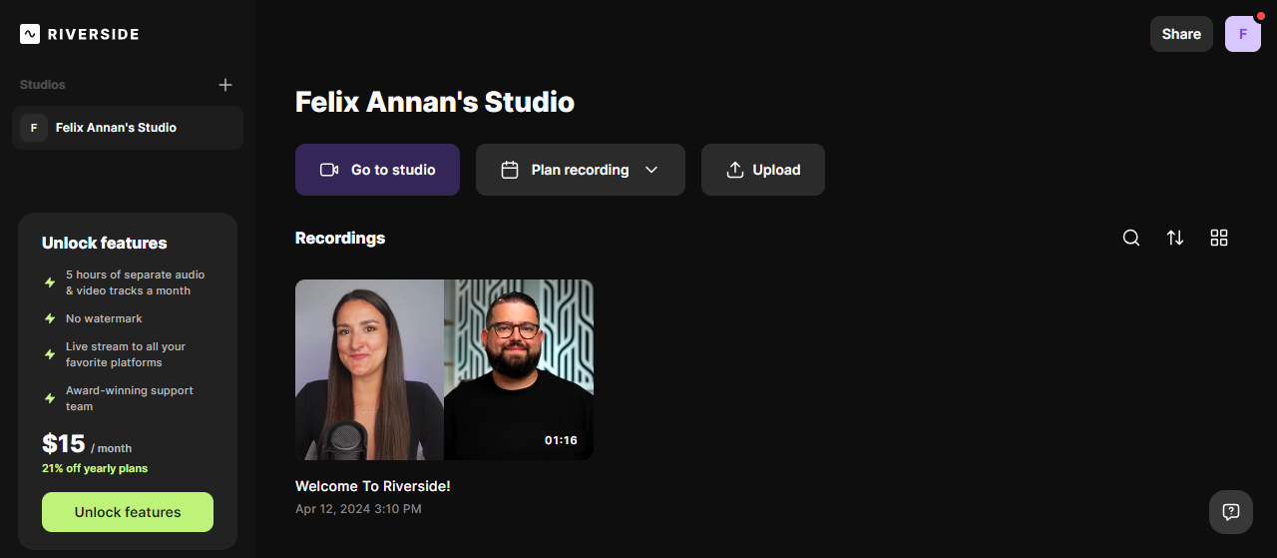Open Felix Annan's Studio in sidebar
The image size is (1277, 558).
pyautogui.click(x=128, y=128)
